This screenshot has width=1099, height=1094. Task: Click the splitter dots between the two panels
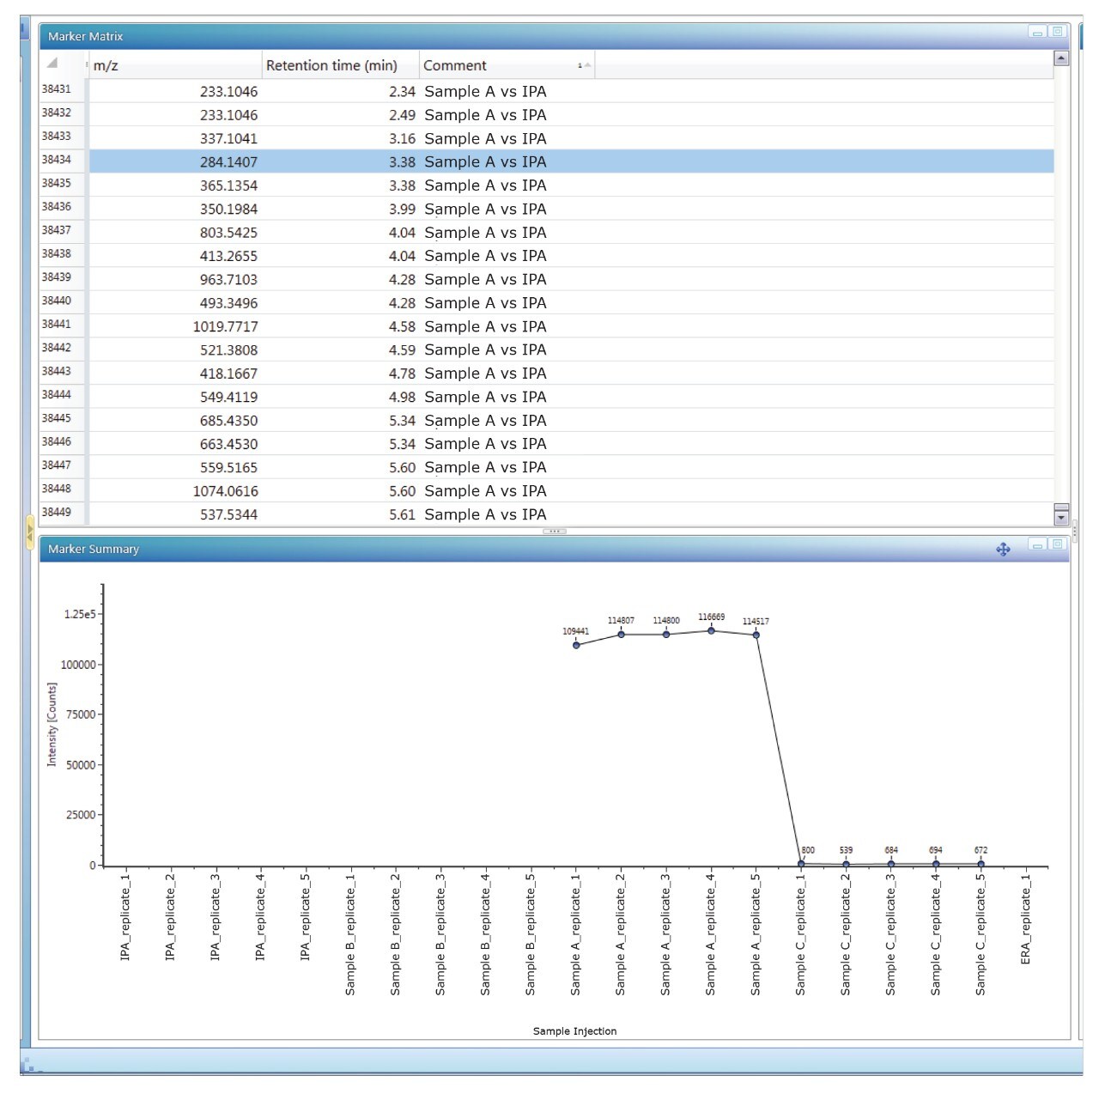555,532
